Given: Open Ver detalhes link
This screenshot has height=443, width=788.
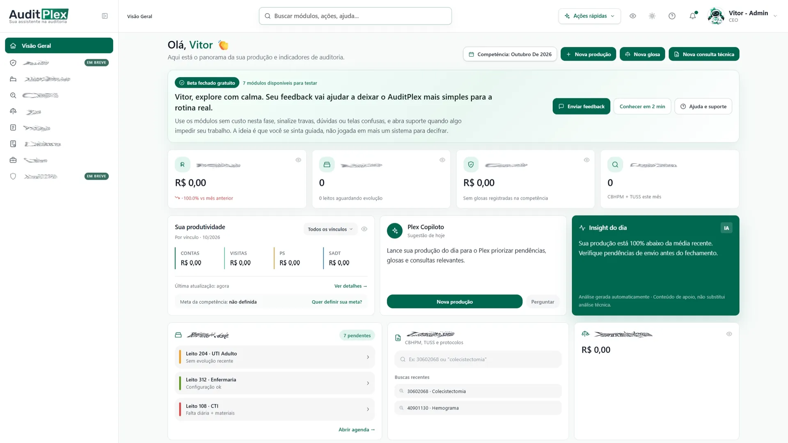Looking at the screenshot, I should point(350,286).
